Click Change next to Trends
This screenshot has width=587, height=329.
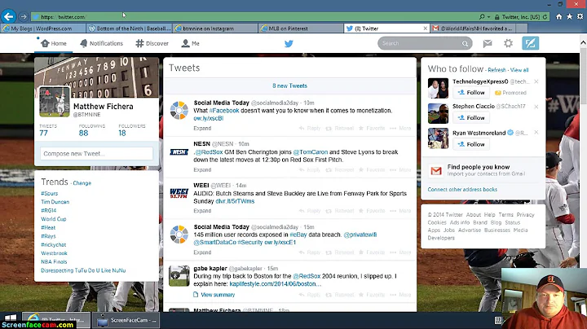tap(82, 183)
